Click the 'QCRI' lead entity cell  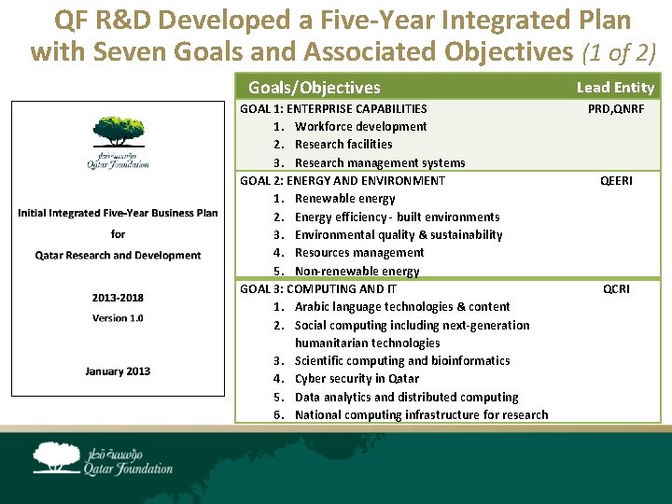click(x=616, y=289)
